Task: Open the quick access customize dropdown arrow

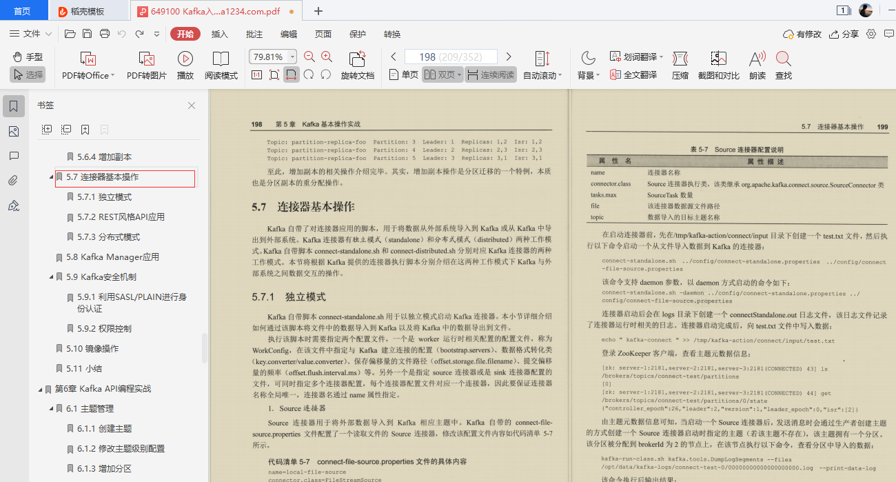Action: 157,34
